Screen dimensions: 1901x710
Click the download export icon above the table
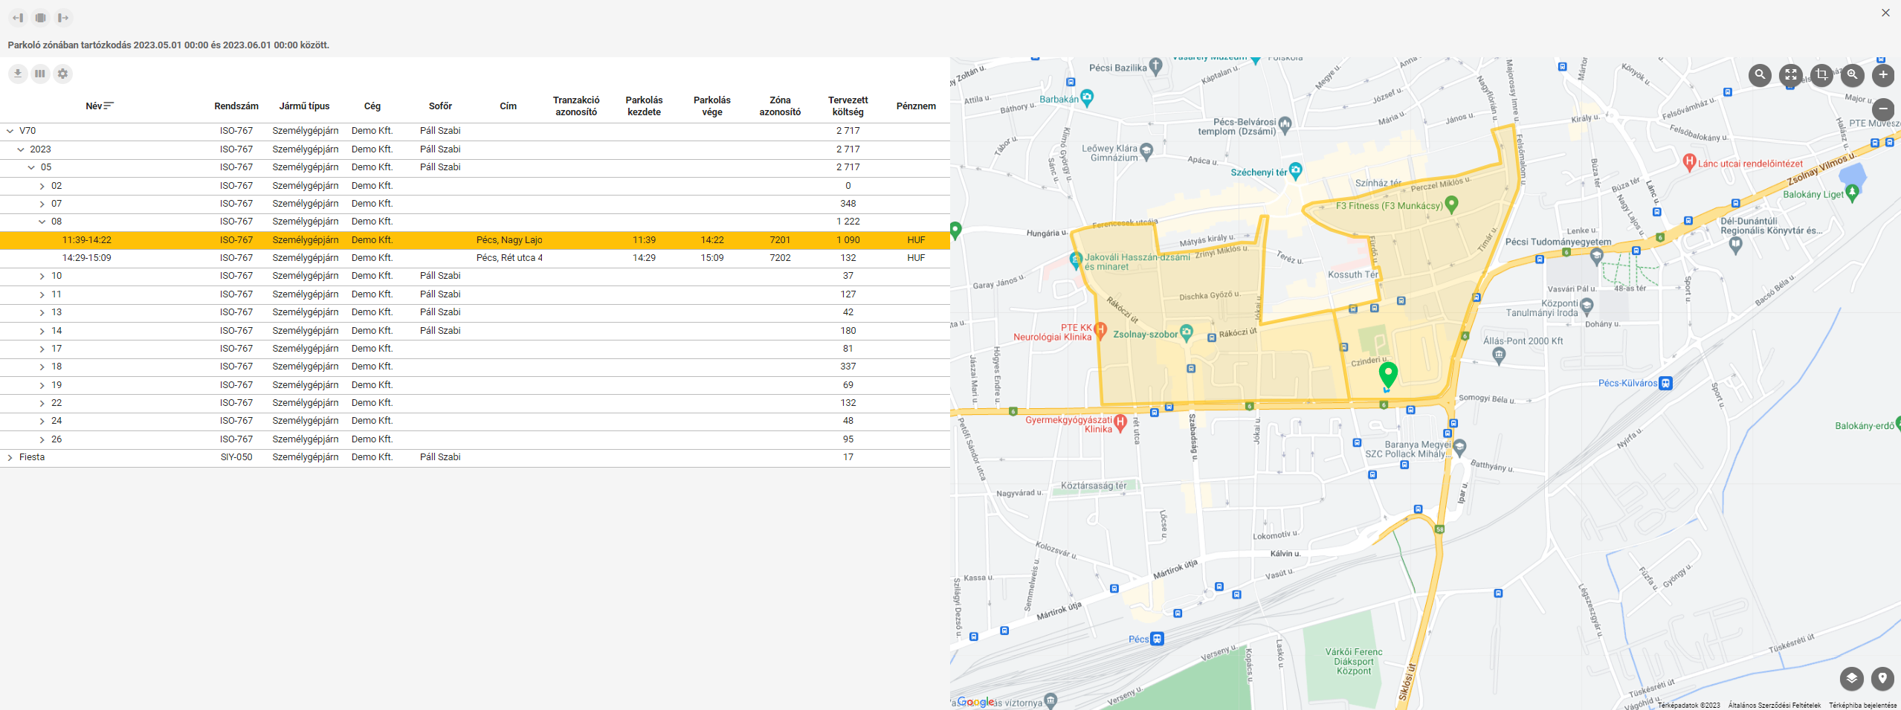point(18,74)
